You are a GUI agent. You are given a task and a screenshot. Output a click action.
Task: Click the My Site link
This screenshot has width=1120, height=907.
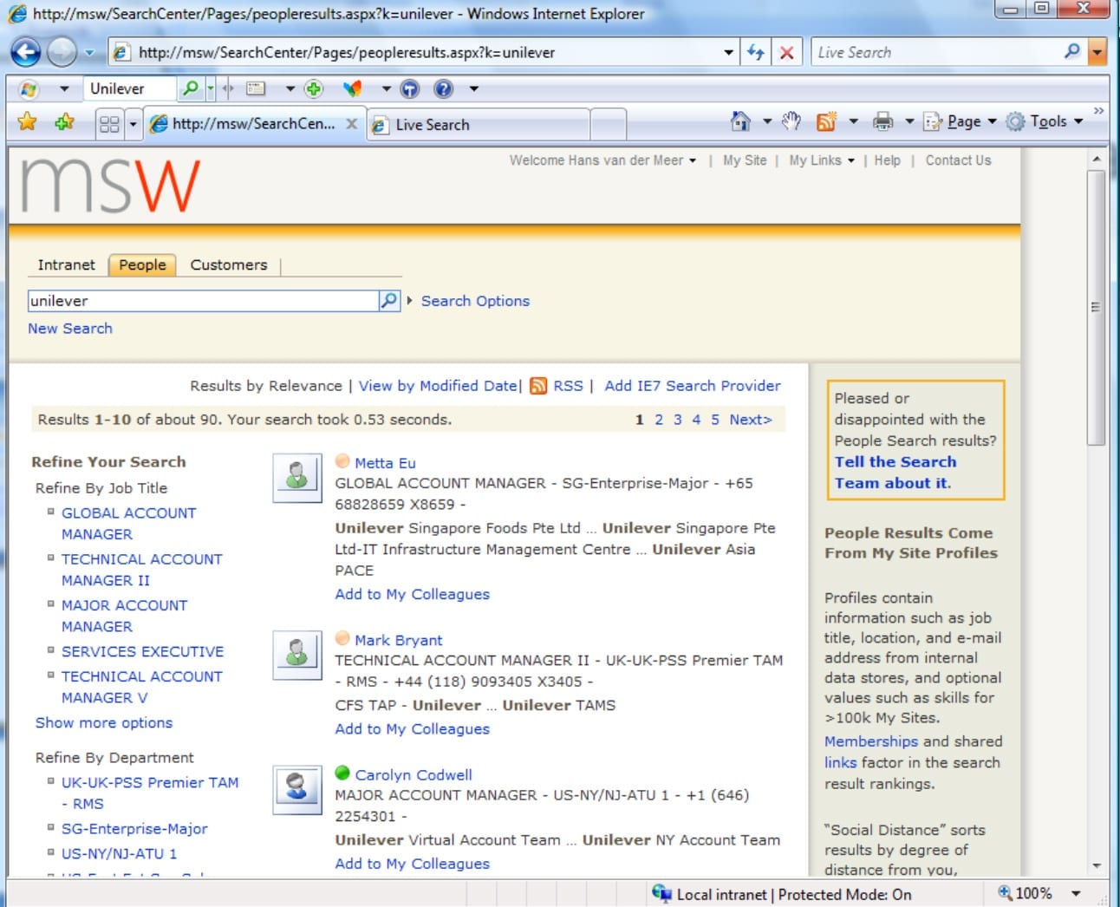coord(745,160)
